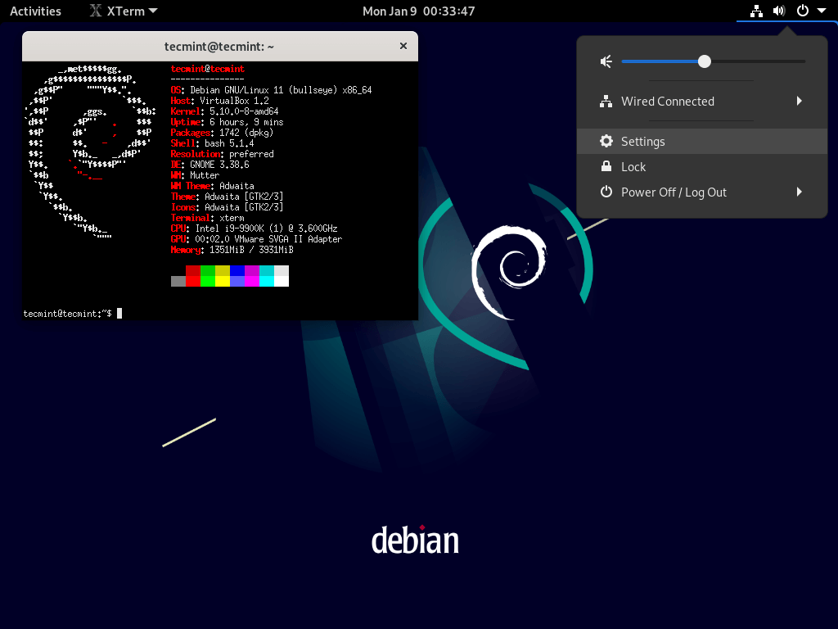This screenshot has height=629, width=838.
Task: Open the Activities overview
Action: pos(36,11)
